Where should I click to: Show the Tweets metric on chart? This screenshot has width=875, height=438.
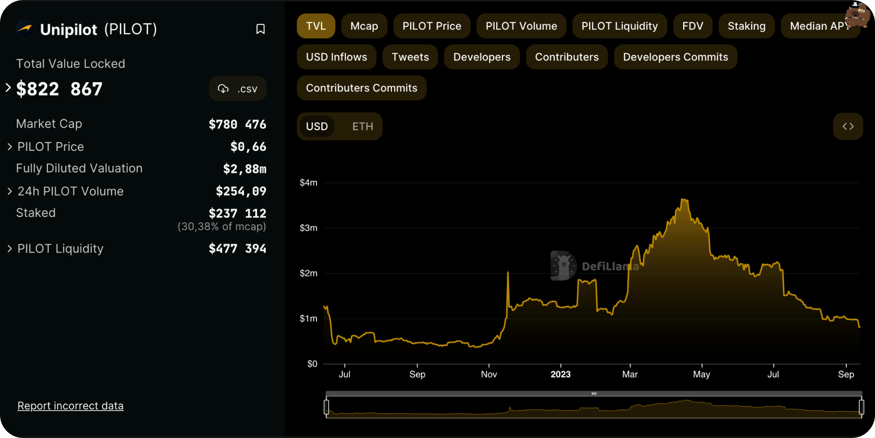[x=410, y=57]
